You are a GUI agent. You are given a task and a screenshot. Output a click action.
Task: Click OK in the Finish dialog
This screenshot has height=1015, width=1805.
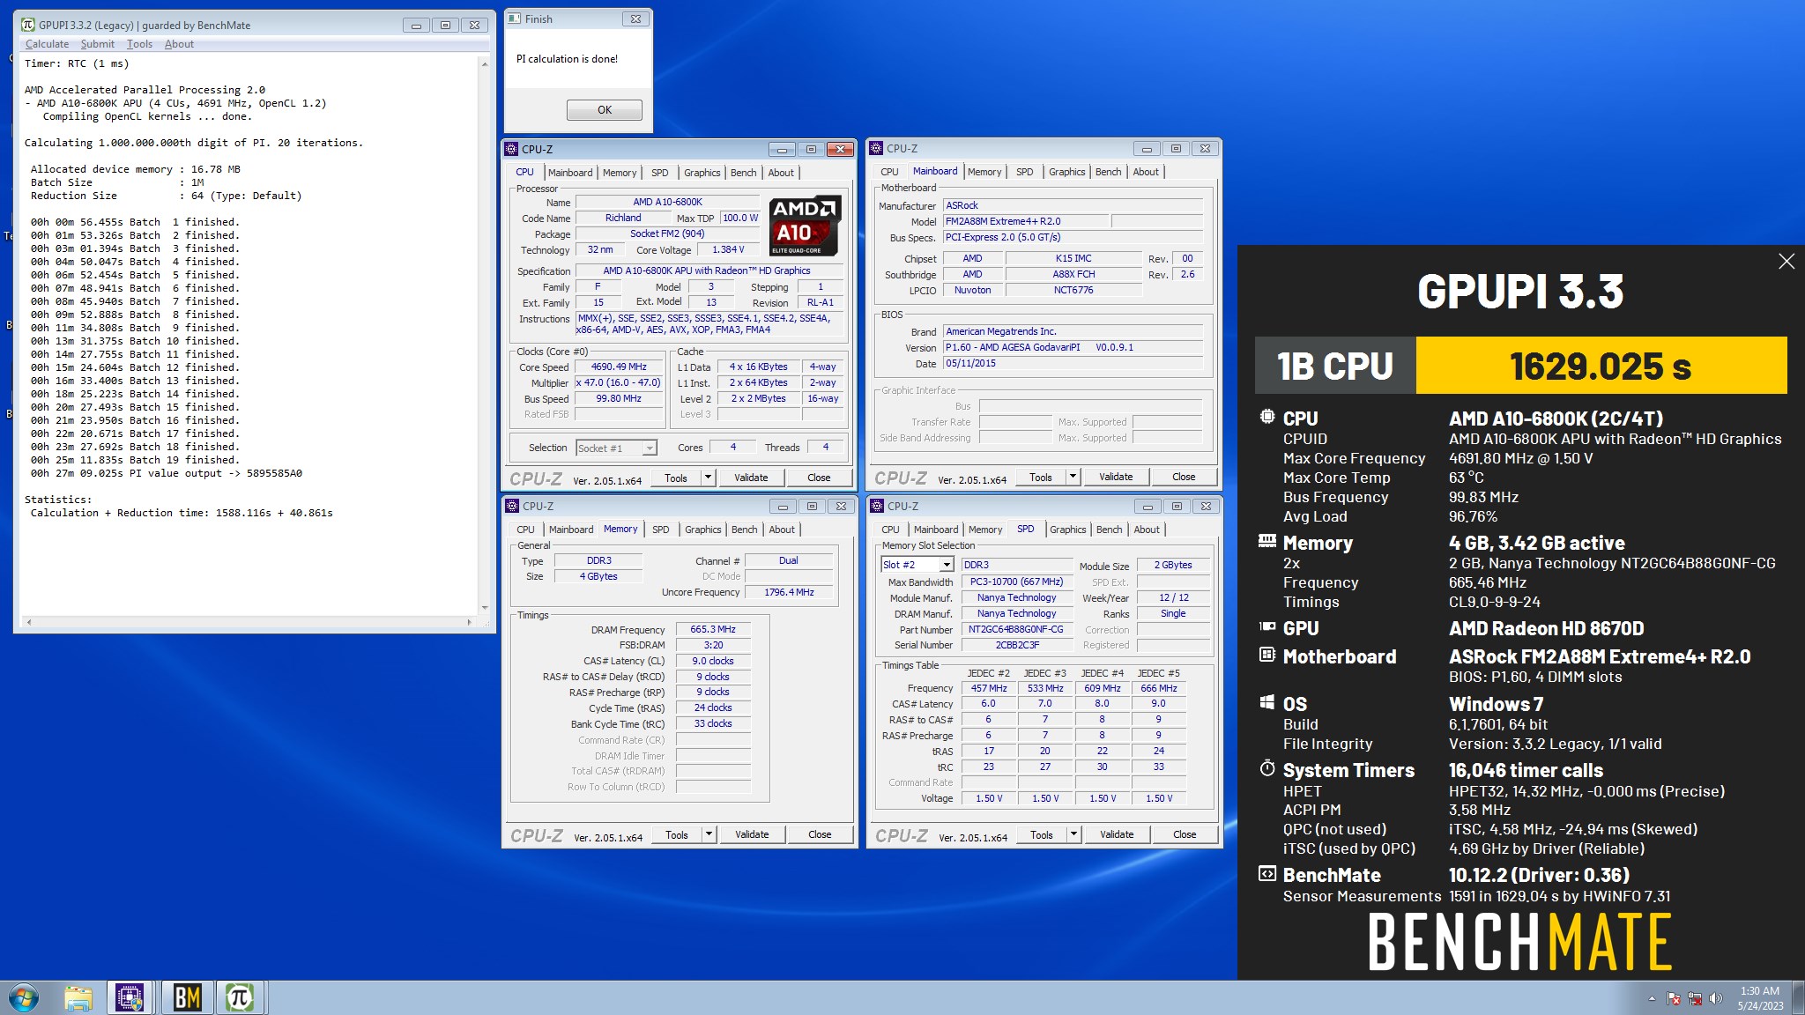pos(604,110)
